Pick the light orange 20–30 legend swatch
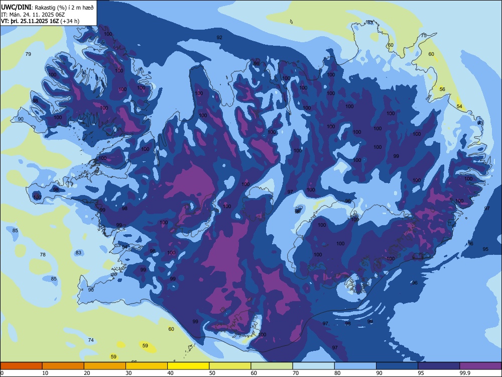The image size is (502, 377). pos(105,366)
